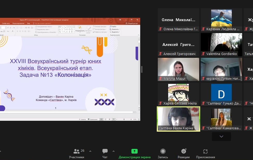253x160 pixels.
Task: Select the Салтівка Ванян Каріна video tile
Action: 178,119
